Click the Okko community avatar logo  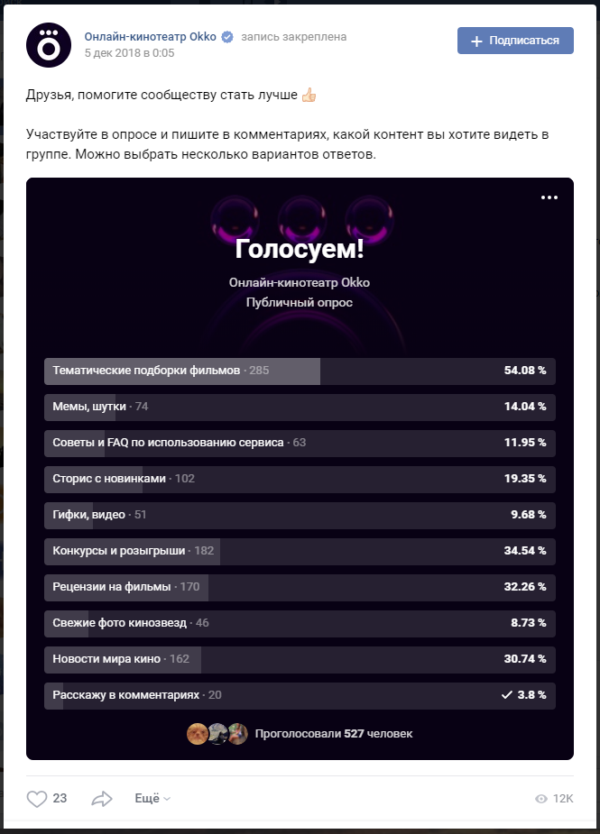click(49, 45)
